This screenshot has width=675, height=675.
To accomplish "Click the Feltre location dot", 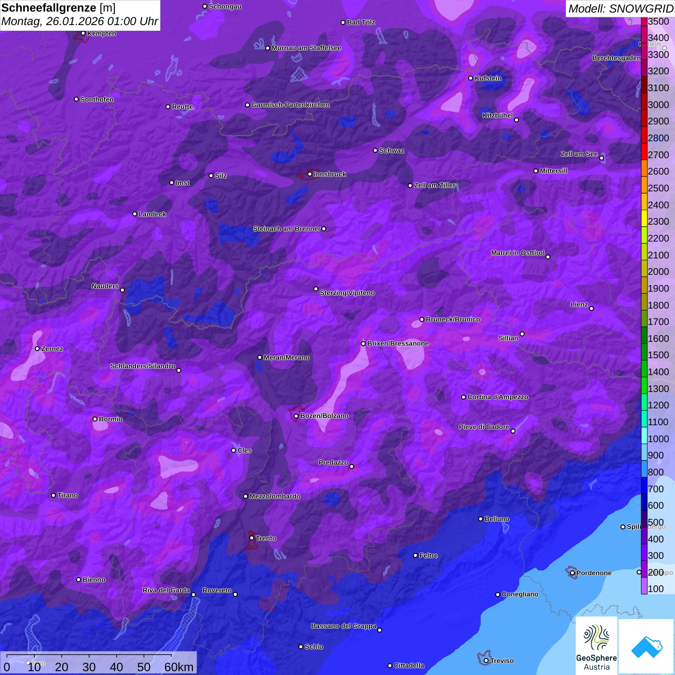I will [416, 555].
